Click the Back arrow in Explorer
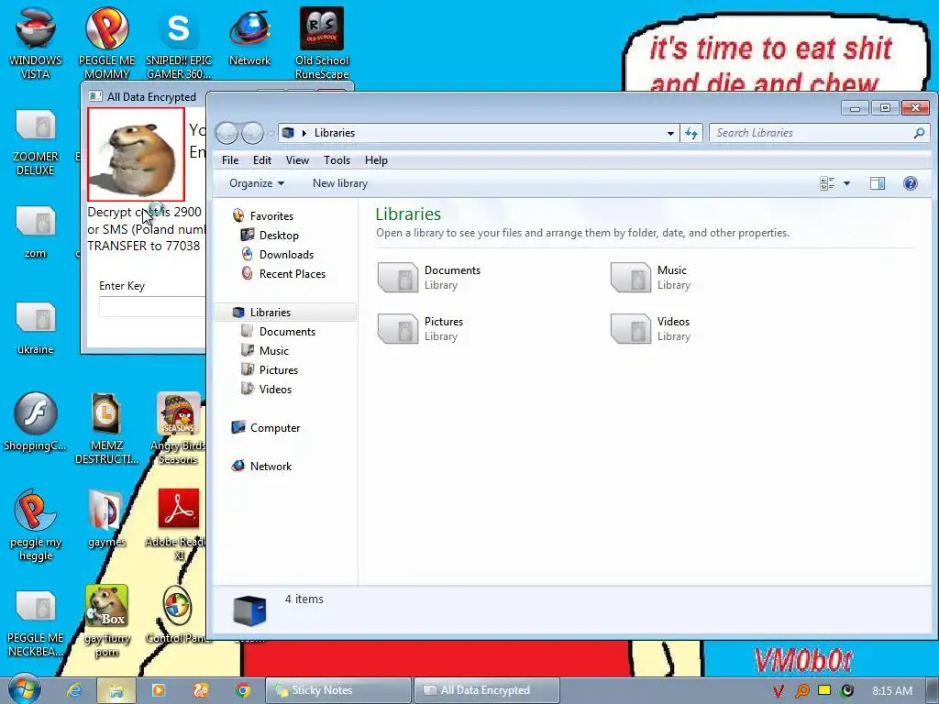 [x=227, y=133]
